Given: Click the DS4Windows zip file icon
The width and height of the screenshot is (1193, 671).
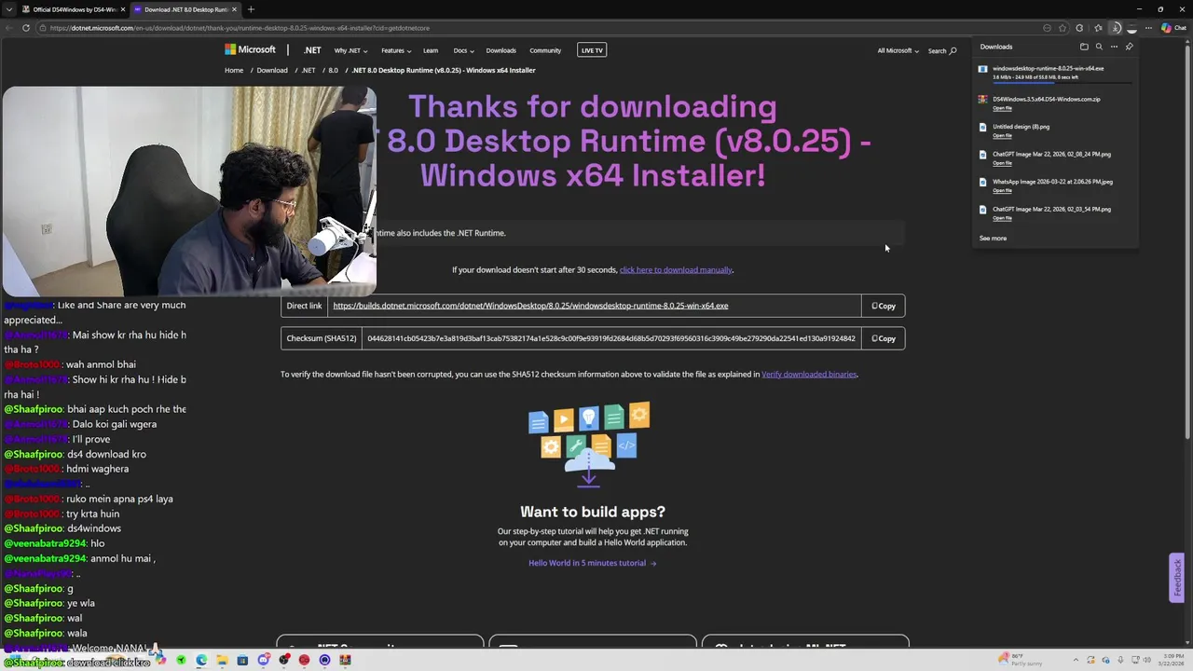Looking at the screenshot, I should point(982,99).
